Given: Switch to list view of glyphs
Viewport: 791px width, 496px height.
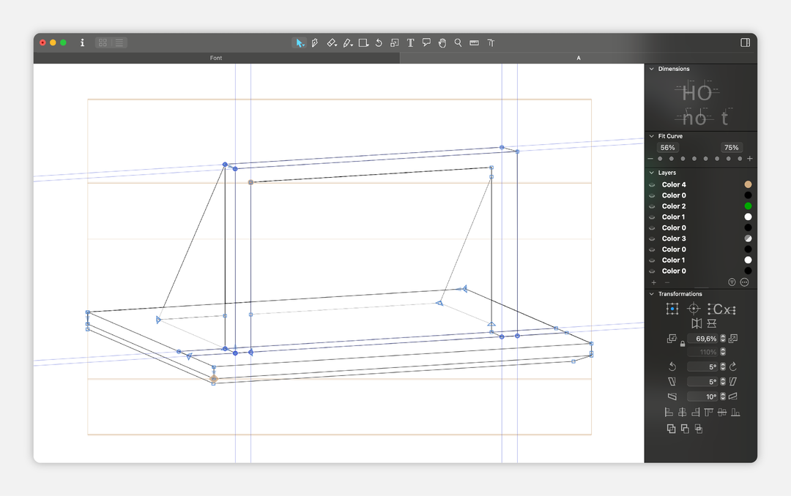Looking at the screenshot, I should coord(119,43).
